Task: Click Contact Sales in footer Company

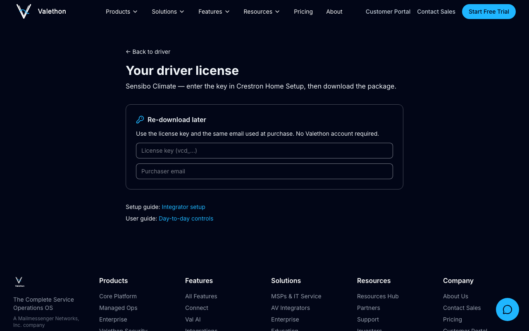Action: click(462, 308)
